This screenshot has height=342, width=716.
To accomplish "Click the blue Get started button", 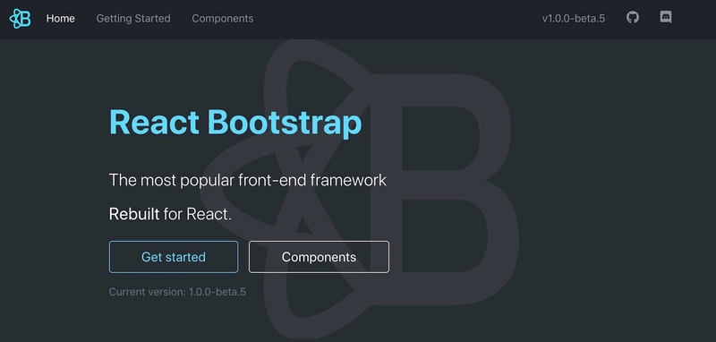I will click(x=174, y=257).
